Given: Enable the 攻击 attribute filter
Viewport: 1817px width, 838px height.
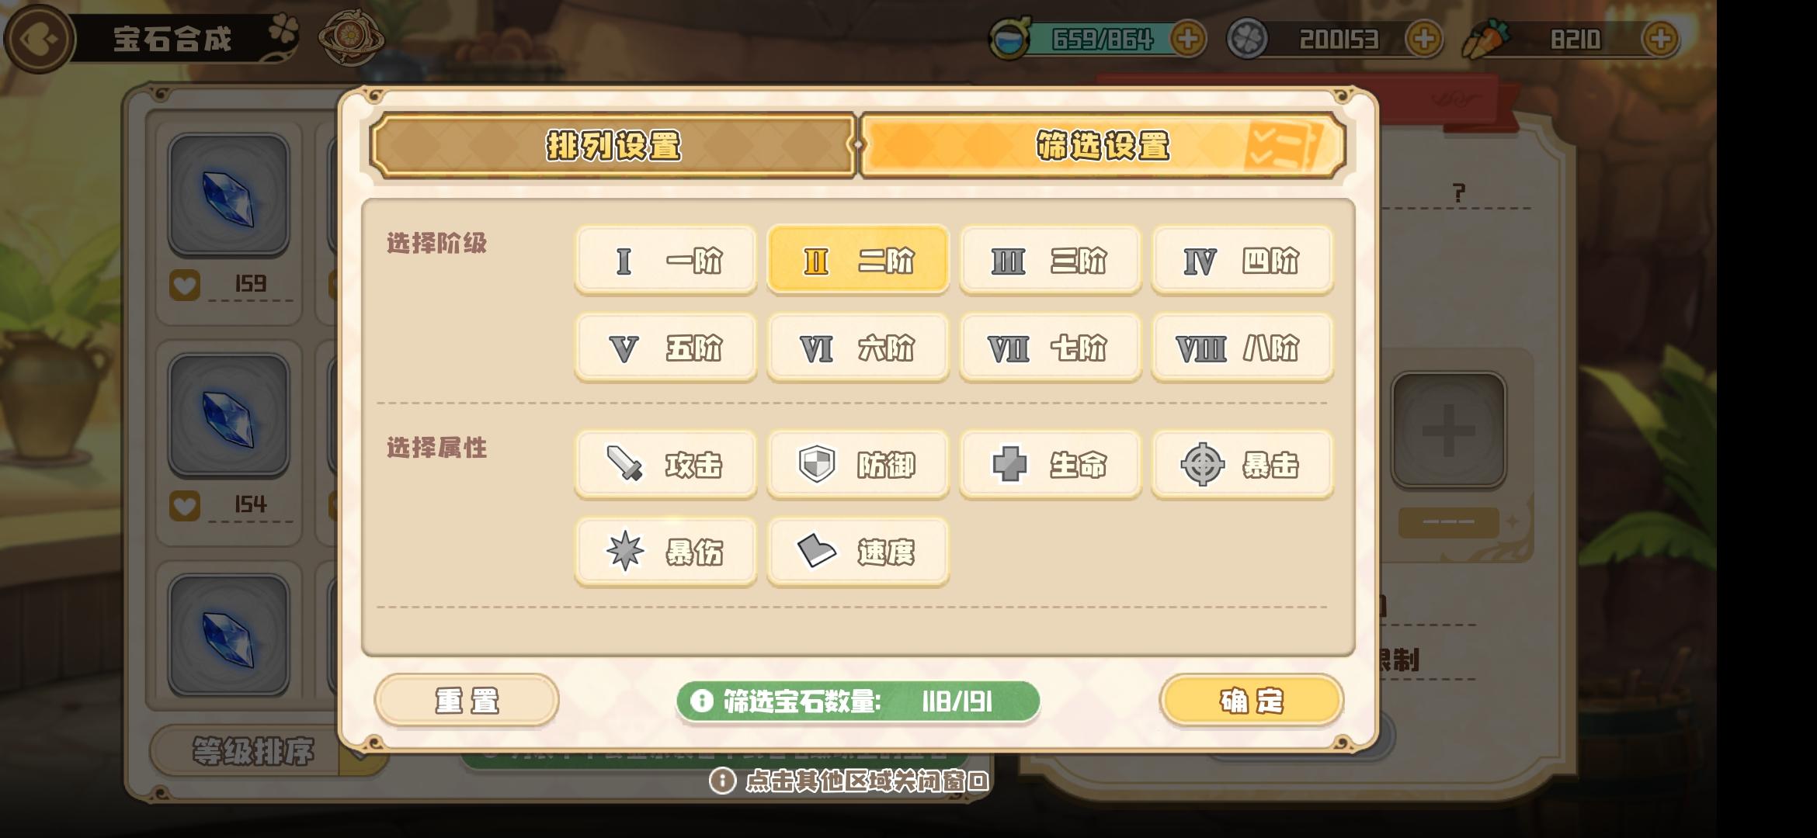Looking at the screenshot, I should click(665, 465).
